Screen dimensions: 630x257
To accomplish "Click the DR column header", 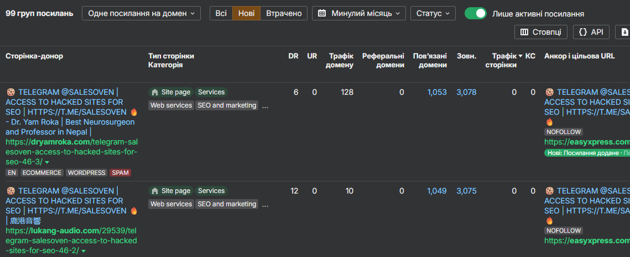I will tap(293, 56).
